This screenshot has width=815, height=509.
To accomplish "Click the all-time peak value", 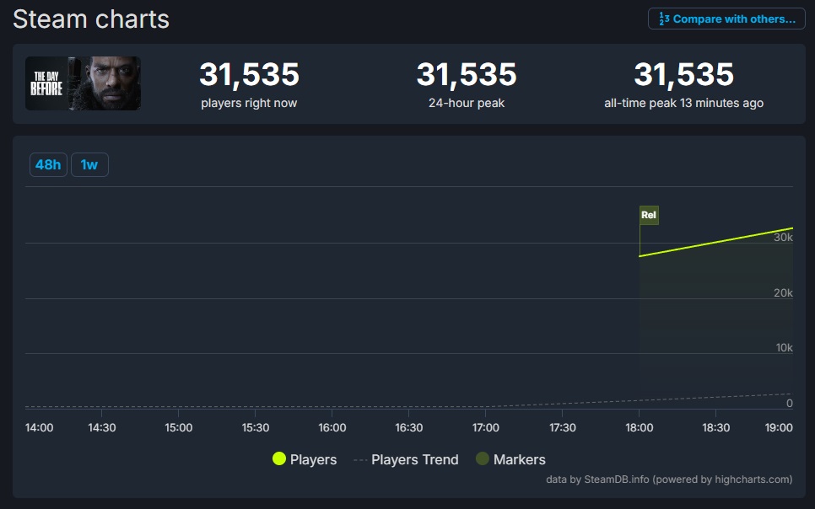I will [683, 75].
